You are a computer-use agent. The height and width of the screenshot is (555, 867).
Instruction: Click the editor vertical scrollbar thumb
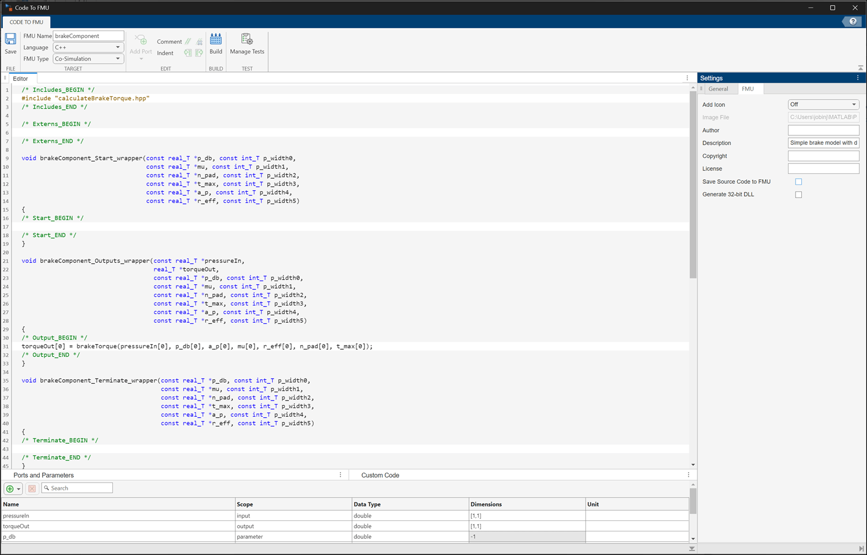click(x=693, y=184)
